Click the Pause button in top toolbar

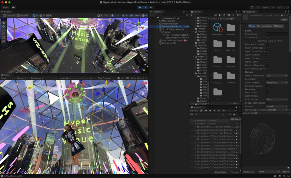pyautogui.click(x=145, y=7)
